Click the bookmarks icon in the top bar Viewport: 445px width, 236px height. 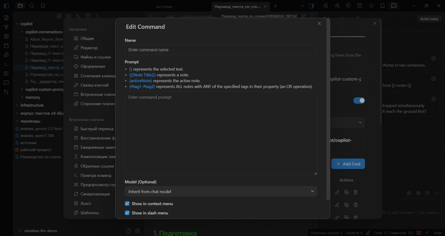[x=43, y=6]
